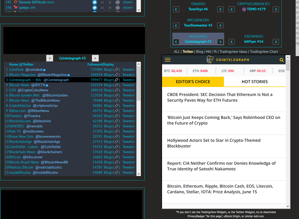Image resolution: width=299 pixels, height=219 pixels.
Task: Open Lympo Reddit icon
Action: [118, 8]
